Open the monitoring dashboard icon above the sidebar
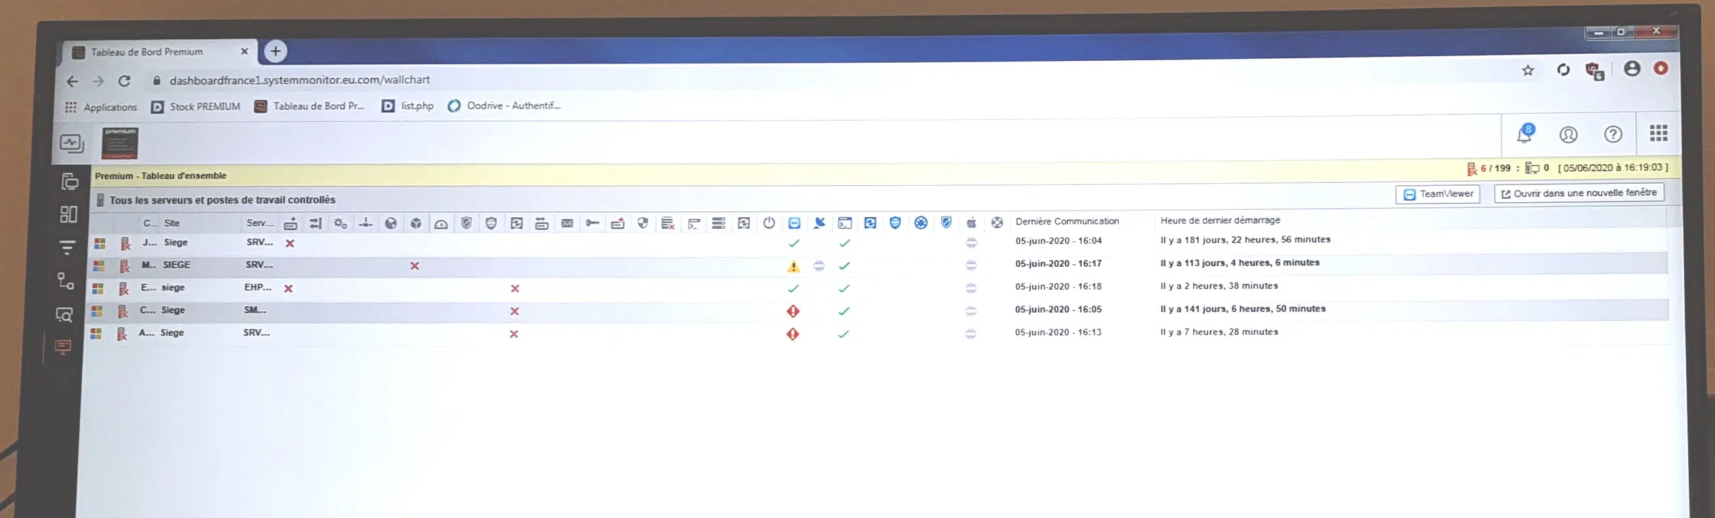Screen dimensions: 1715x518 pos(71,143)
